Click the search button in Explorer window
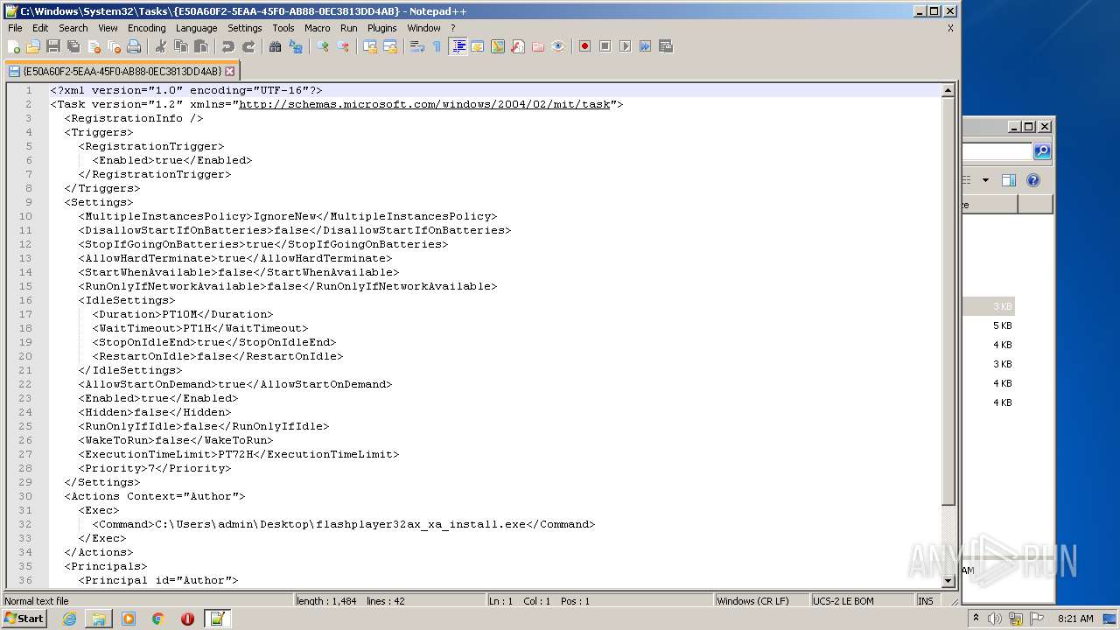The width and height of the screenshot is (1120, 630). (x=1041, y=151)
